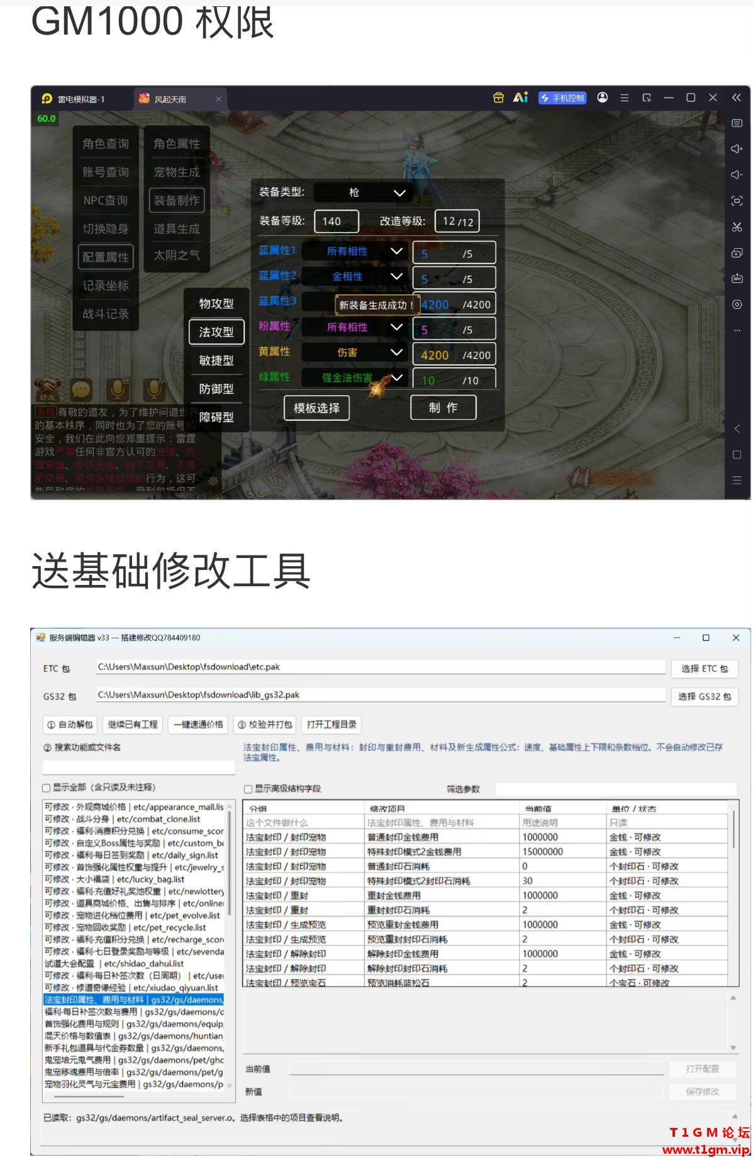Open the multi-instance icon in emulator sidebar

pos(737,253)
